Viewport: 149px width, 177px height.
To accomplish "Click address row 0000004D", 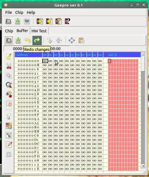I will tap(28, 90).
